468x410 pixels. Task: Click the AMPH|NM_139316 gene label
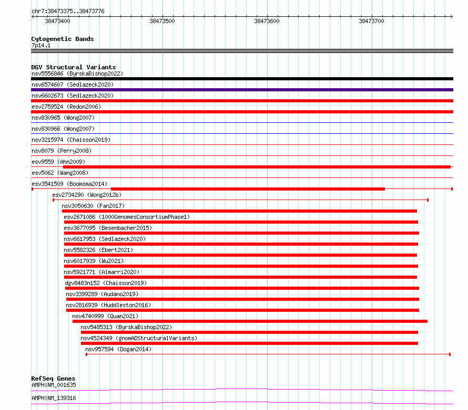pos(54,398)
